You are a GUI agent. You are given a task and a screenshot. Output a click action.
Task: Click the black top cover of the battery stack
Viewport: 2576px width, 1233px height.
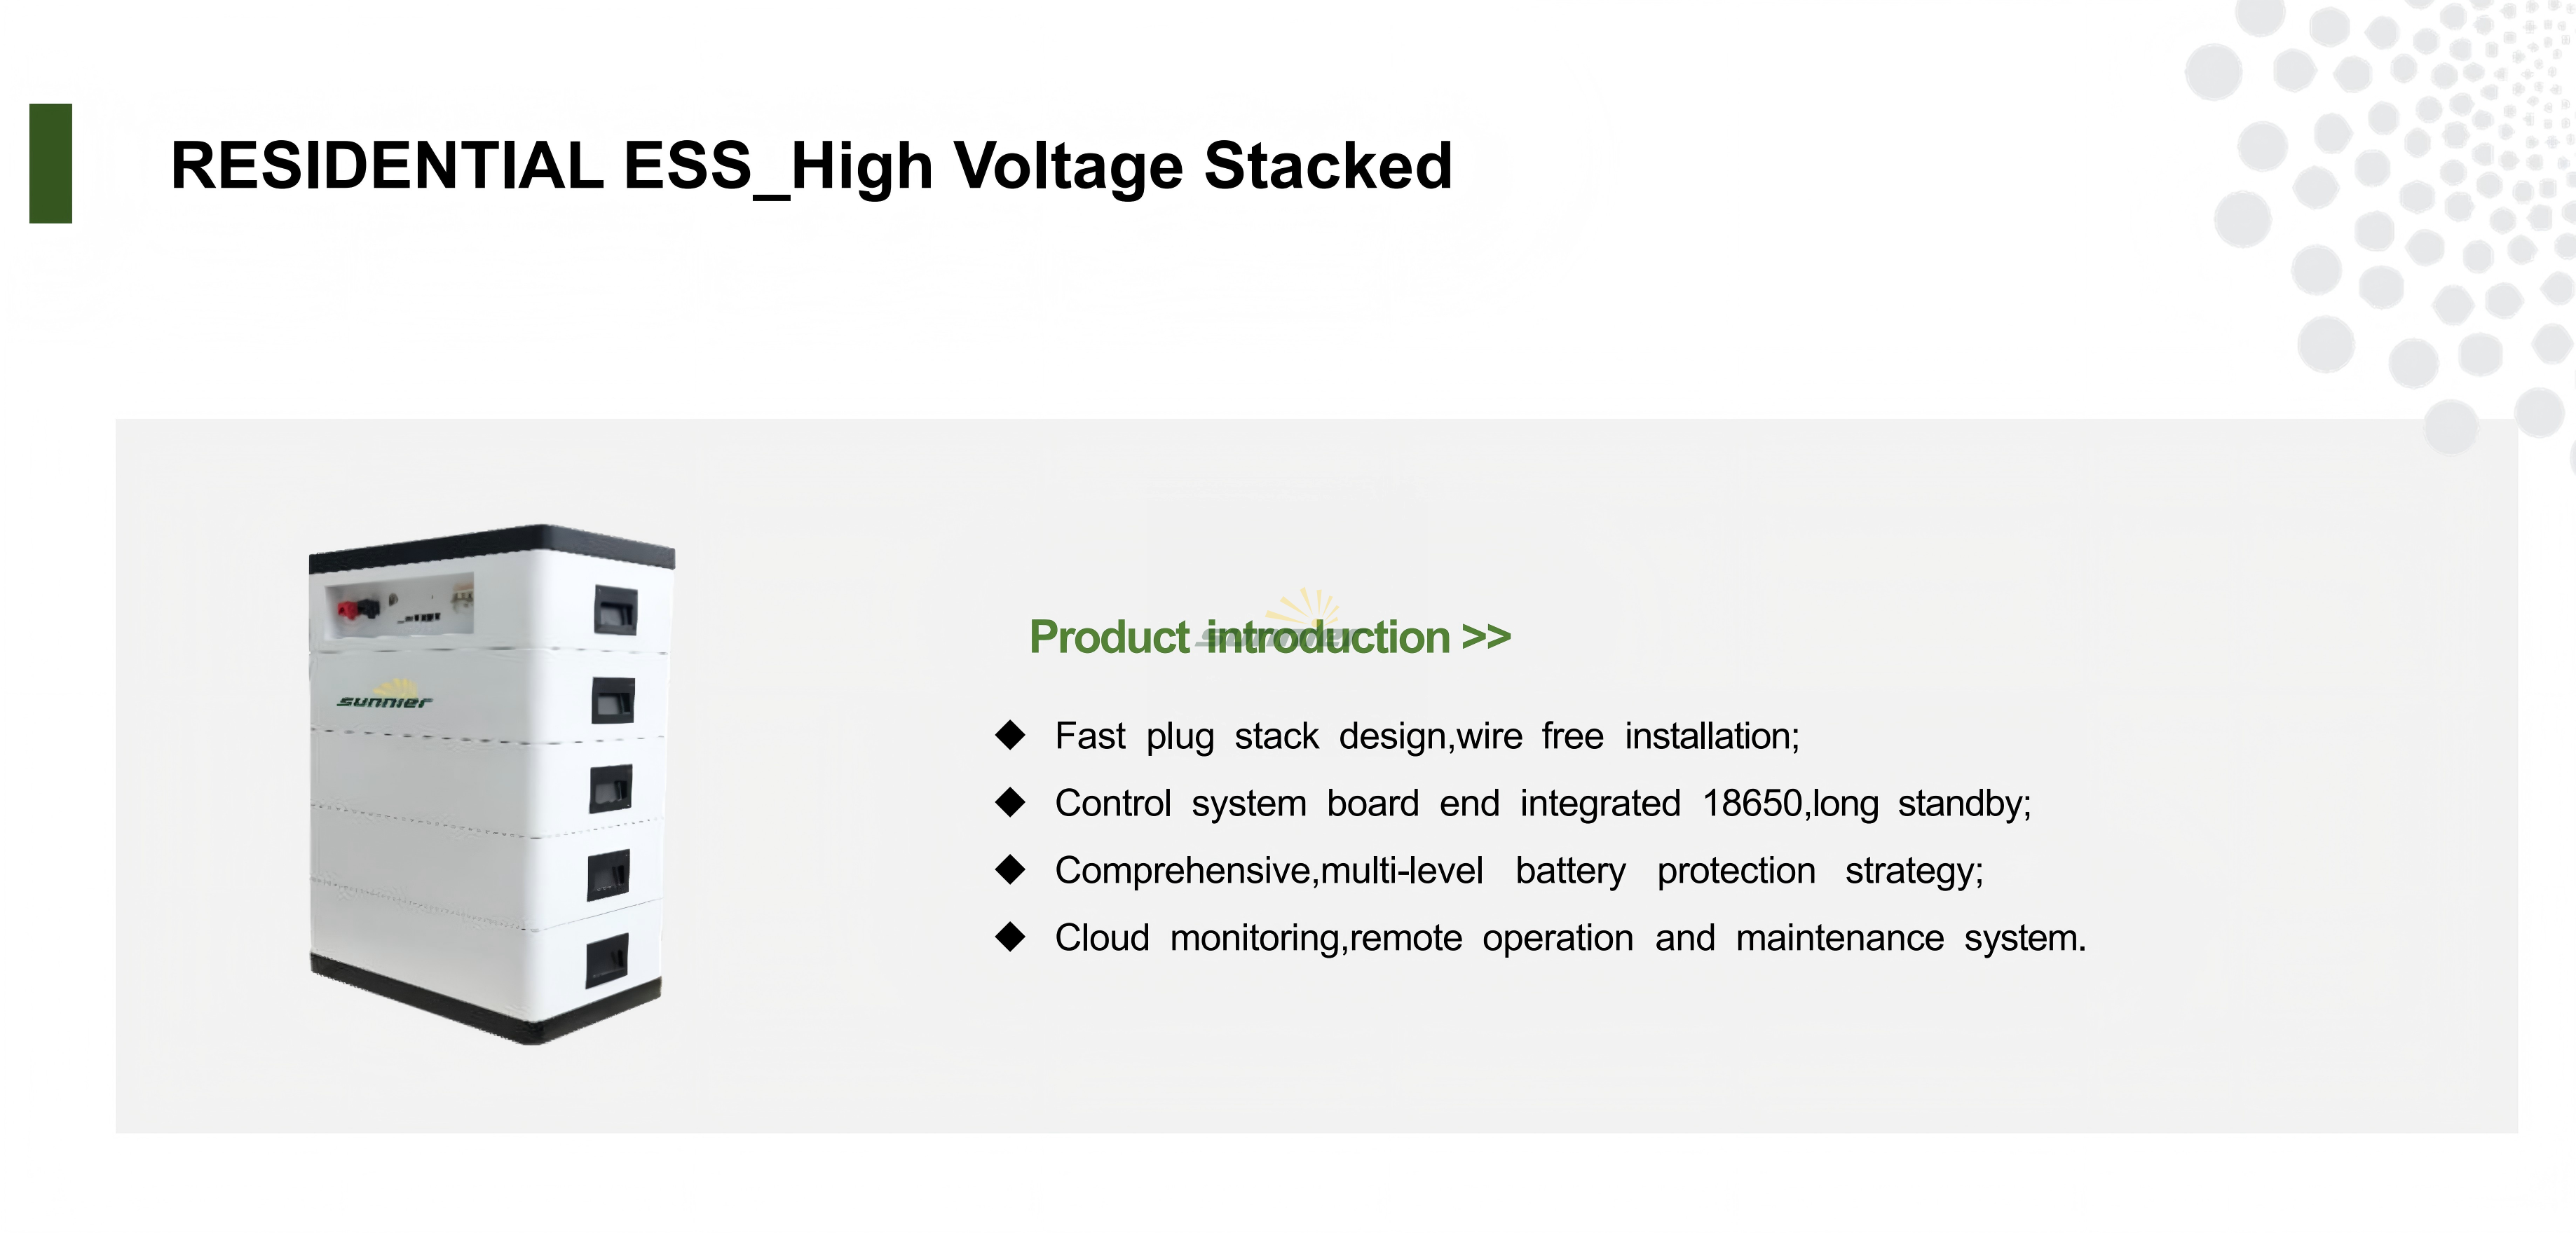tap(491, 546)
